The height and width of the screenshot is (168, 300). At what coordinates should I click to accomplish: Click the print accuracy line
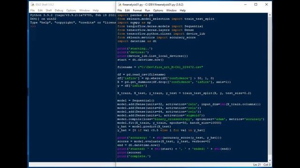169,138
